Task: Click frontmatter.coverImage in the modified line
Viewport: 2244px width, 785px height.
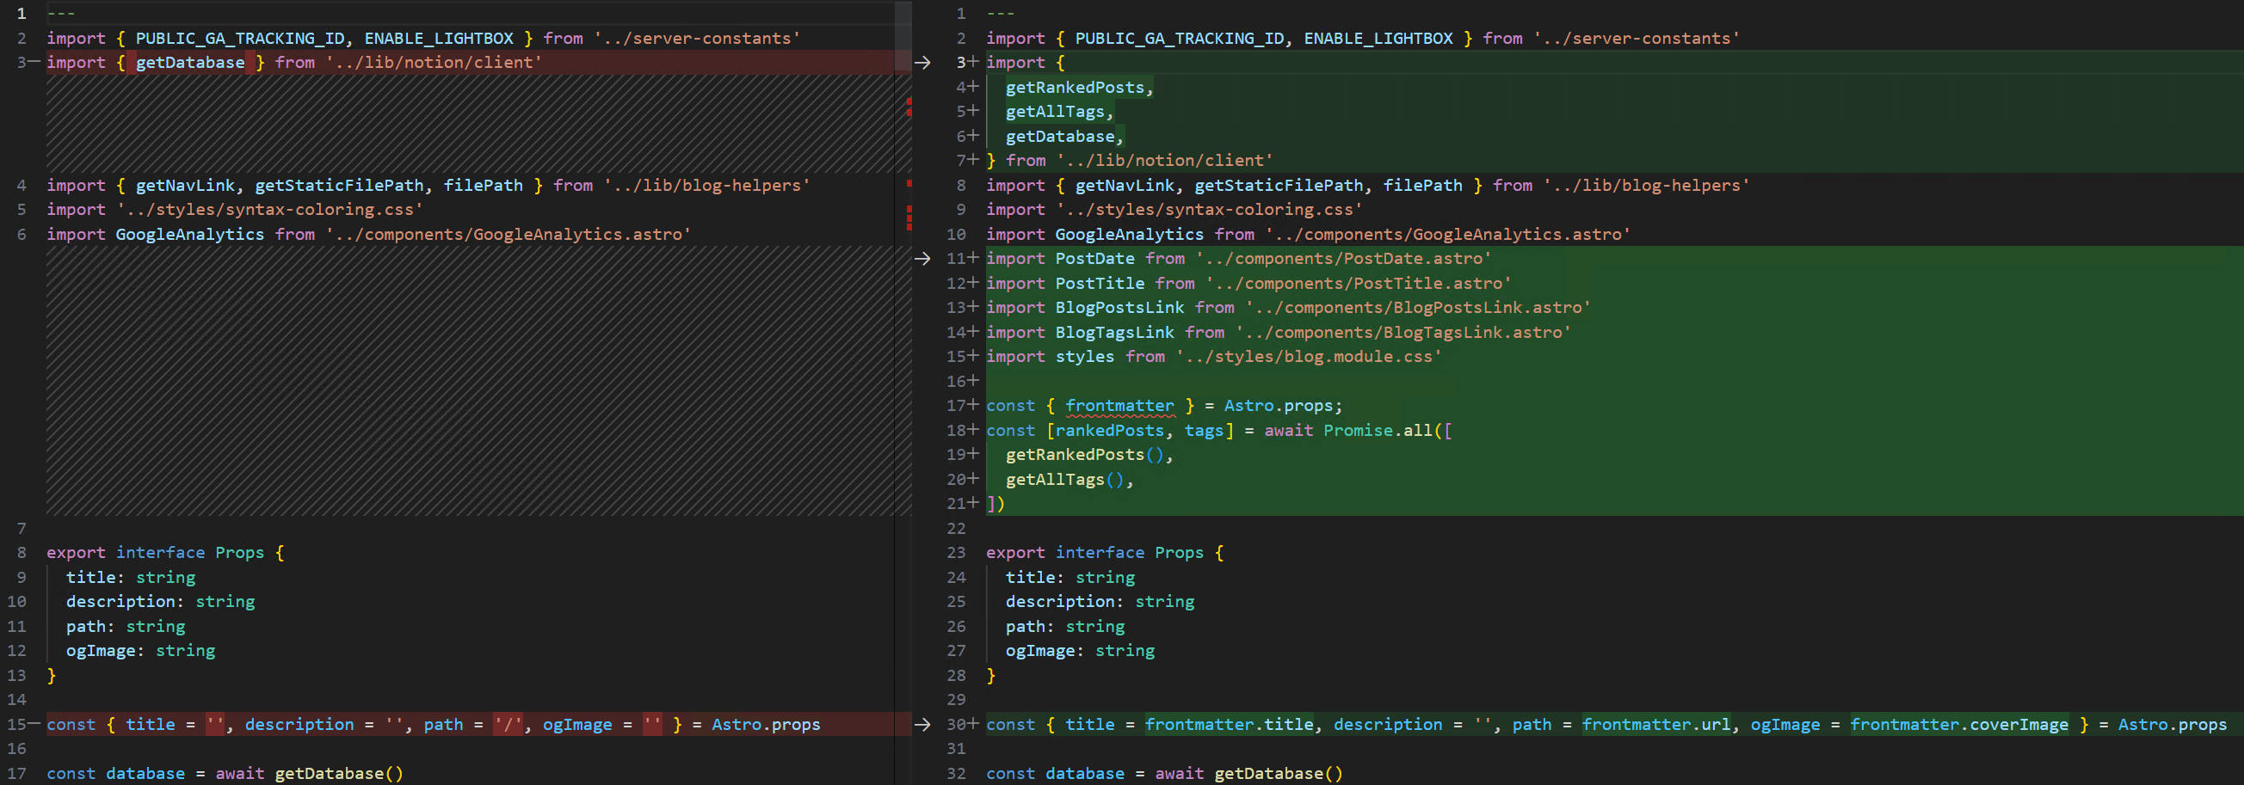Action: point(1958,724)
